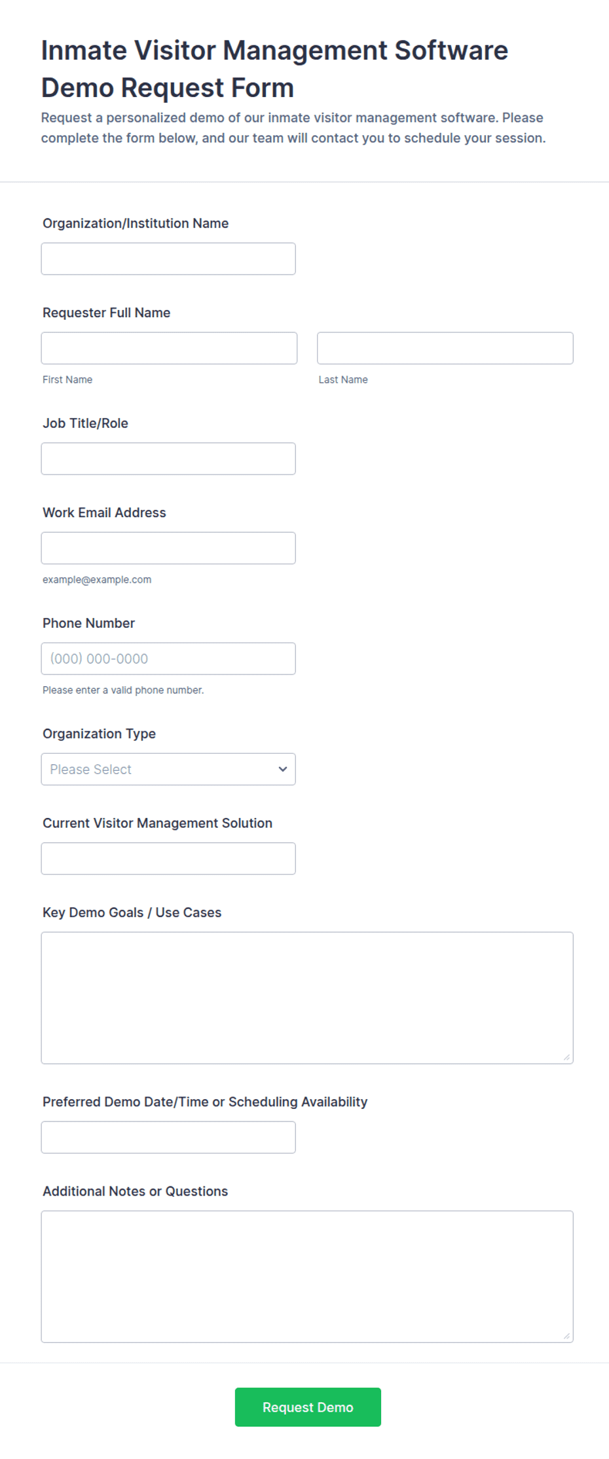Click the Organization Type label
The width and height of the screenshot is (609, 1459).
(x=100, y=733)
